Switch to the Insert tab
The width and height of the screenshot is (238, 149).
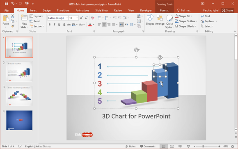(x=33, y=11)
